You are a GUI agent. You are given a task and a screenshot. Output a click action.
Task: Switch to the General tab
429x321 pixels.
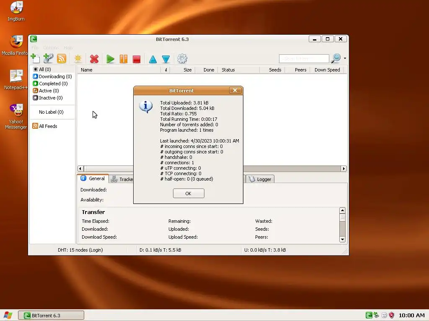[x=93, y=178]
